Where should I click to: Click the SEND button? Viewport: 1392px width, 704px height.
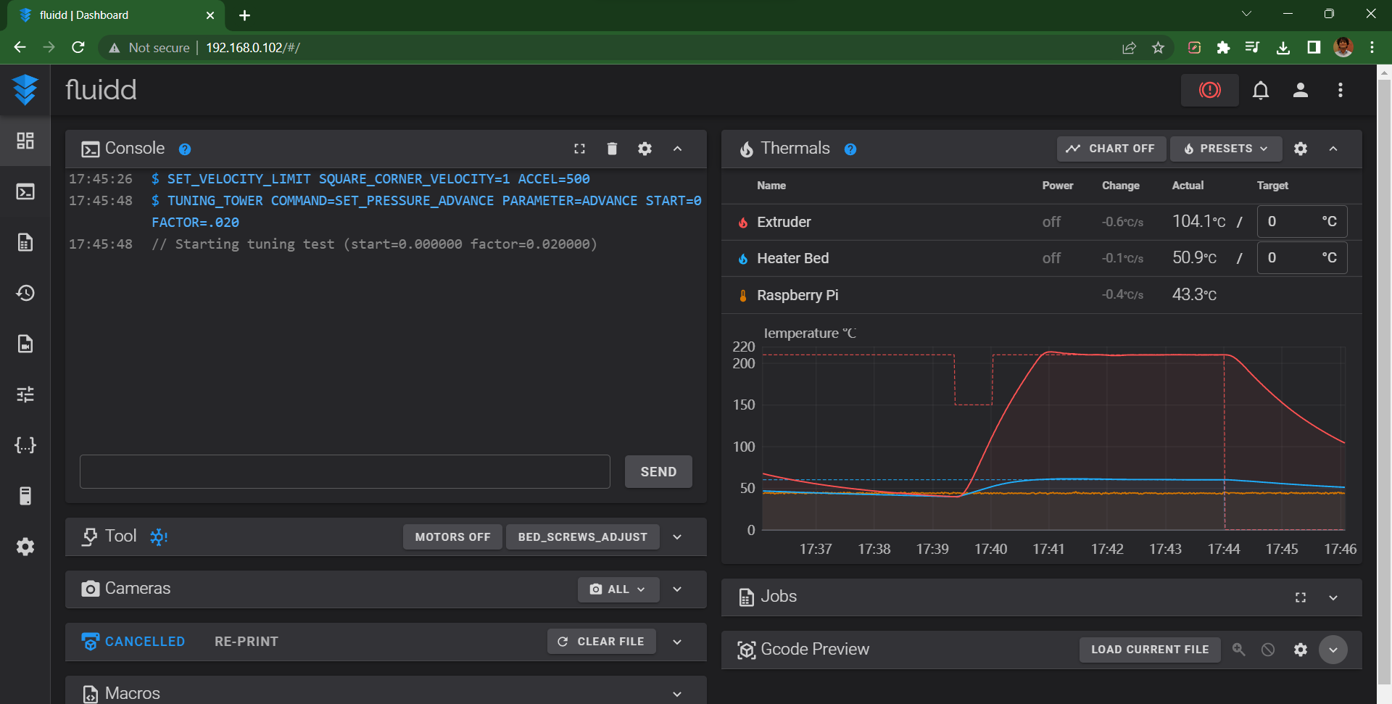point(658,472)
